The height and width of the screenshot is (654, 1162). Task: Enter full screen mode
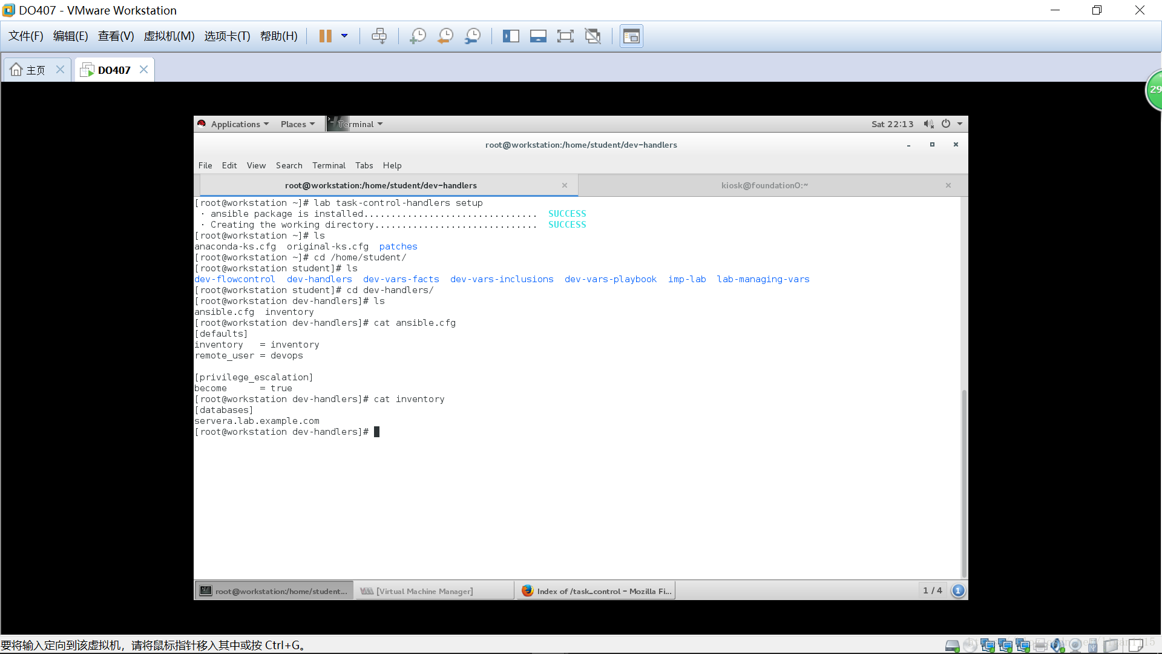(x=565, y=36)
